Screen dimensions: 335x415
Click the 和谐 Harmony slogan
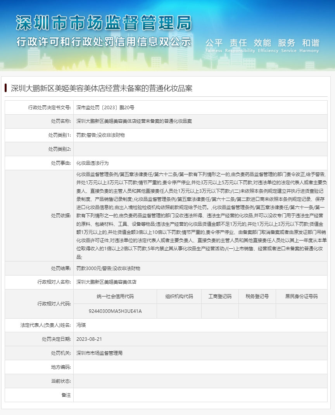click(x=309, y=45)
